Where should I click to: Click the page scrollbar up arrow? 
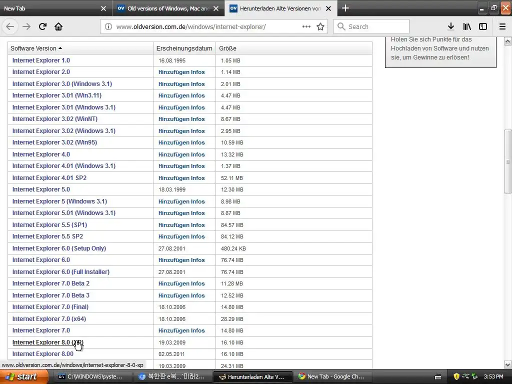[x=508, y=41]
